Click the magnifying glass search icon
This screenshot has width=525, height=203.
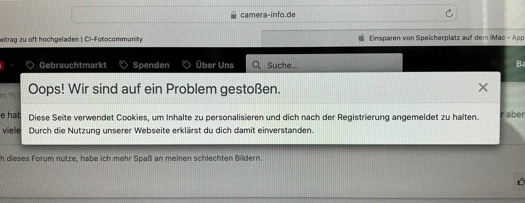click(257, 65)
